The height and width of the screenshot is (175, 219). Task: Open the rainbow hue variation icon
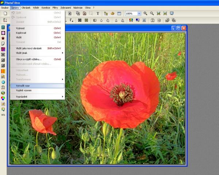click(x=131, y=20)
